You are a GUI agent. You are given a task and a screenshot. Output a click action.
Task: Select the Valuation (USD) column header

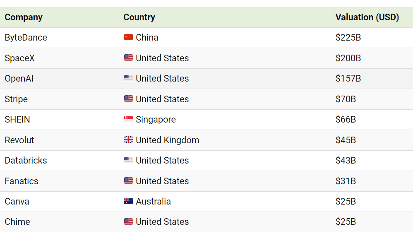point(367,17)
